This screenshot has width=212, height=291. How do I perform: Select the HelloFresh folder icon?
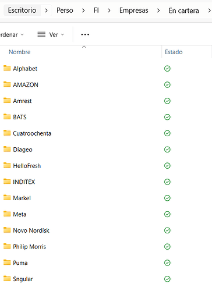7,165
